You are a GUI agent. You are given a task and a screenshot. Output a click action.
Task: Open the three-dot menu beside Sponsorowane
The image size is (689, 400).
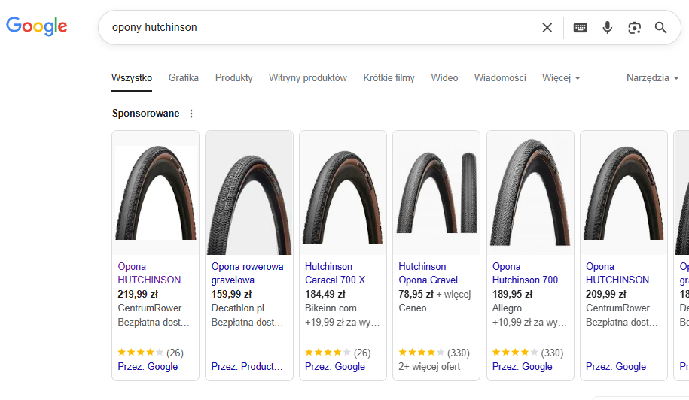click(x=191, y=114)
